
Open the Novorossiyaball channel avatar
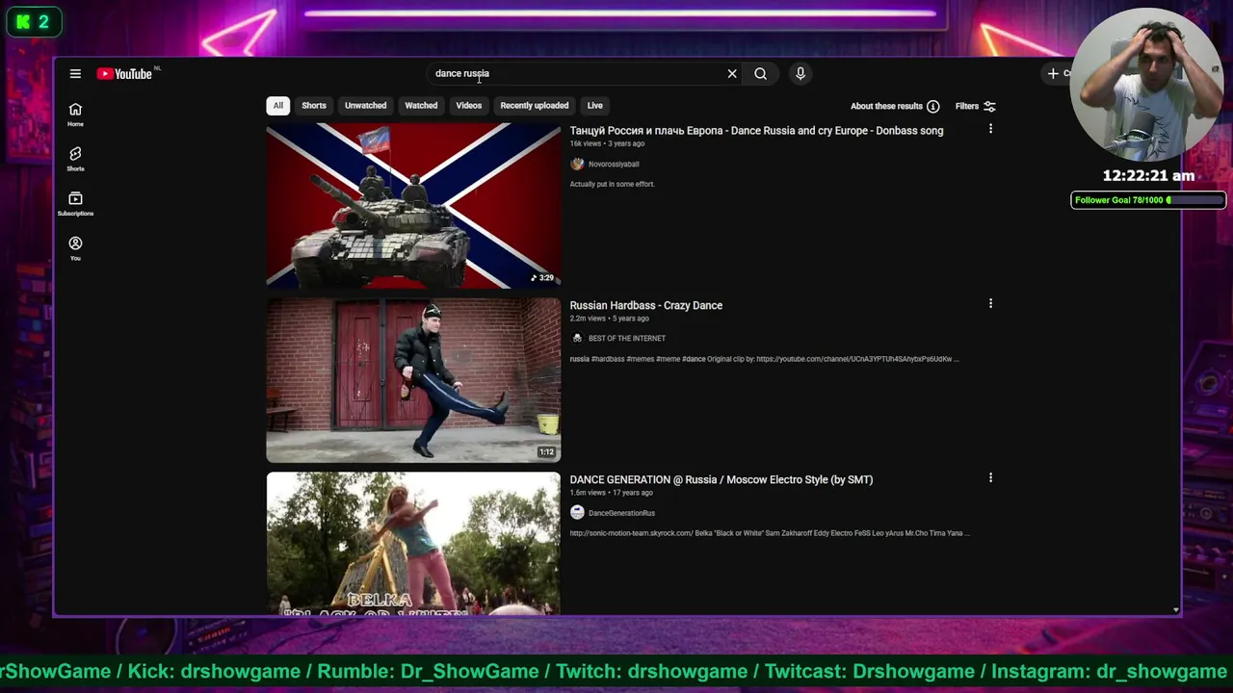(577, 164)
